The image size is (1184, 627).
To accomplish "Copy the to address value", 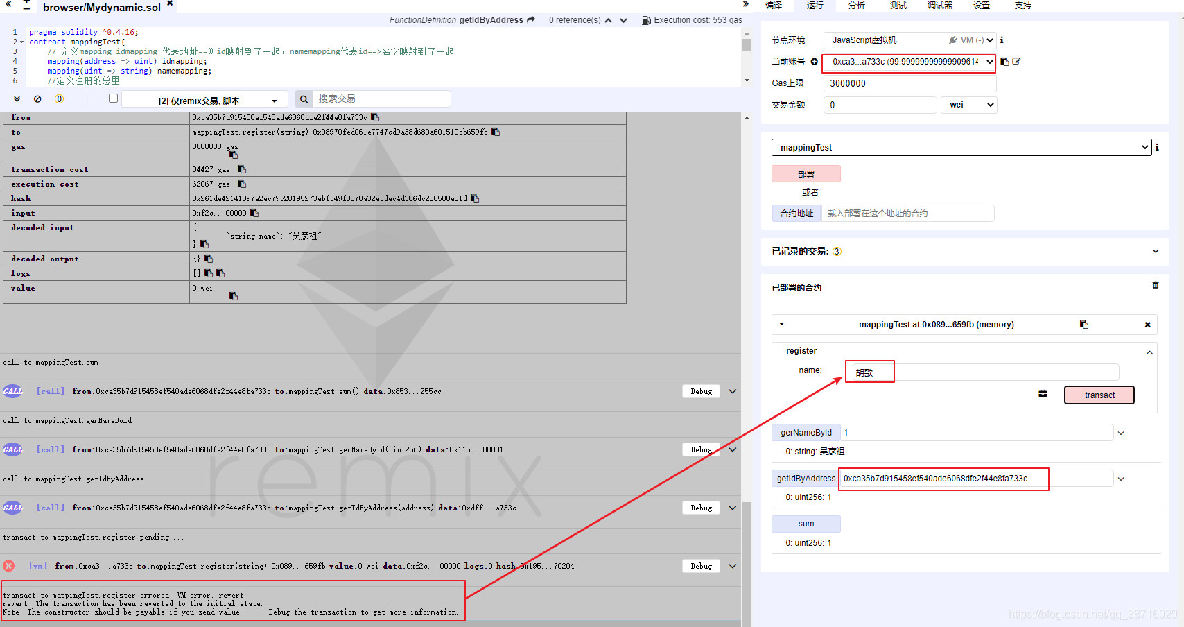I will point(496,132).
